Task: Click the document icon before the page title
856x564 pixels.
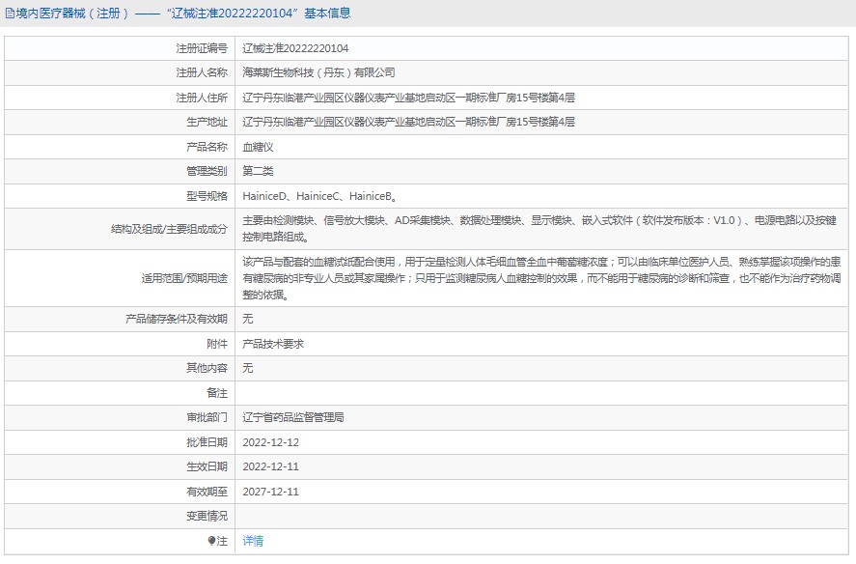Action: click(x=10, y=14)
